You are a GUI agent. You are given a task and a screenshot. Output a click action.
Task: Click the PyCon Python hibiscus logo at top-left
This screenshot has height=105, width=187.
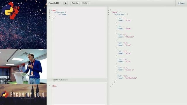click(x=11, y=10)
